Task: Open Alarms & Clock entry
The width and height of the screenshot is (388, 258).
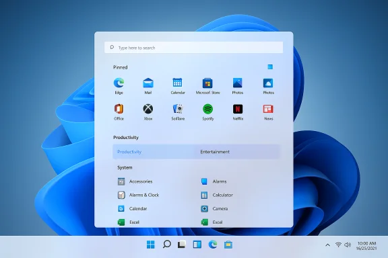Action: (x=138, y=195)
